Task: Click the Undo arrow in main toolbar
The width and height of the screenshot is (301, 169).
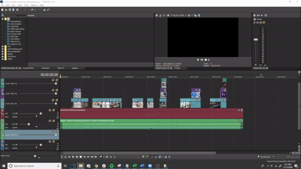Action: click(x=33, y=10)
